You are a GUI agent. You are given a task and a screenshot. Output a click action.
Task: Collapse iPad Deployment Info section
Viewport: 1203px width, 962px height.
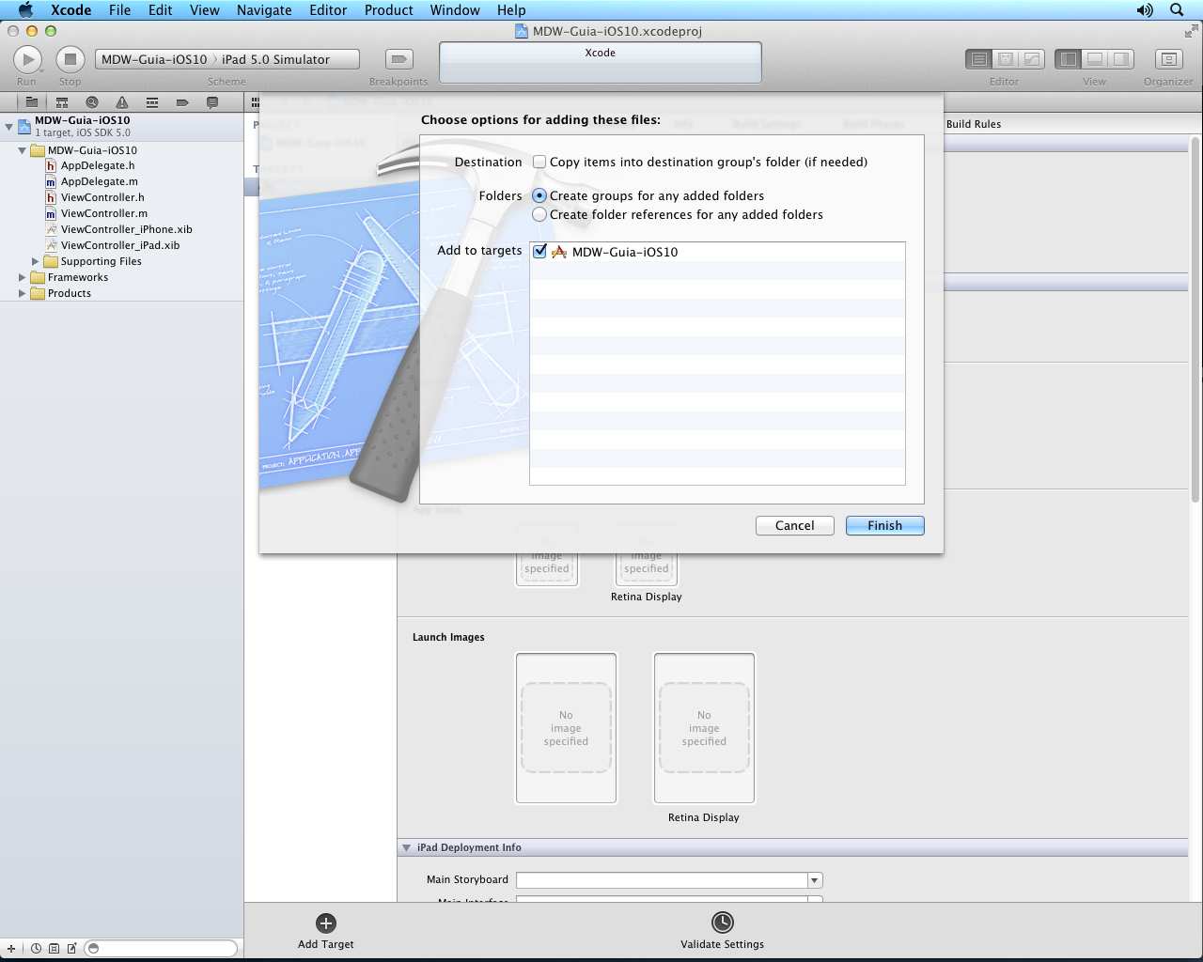pos(407,847)
